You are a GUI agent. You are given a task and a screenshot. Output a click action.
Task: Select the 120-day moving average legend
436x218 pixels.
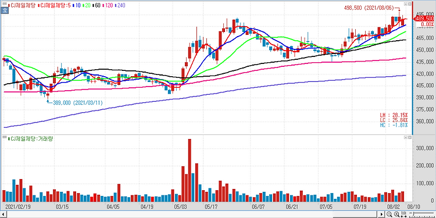click(108, 5)
